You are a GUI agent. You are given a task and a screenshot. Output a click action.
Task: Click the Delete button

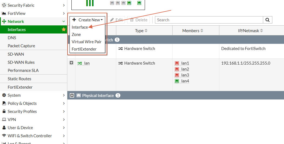click(x=138, y=20)
